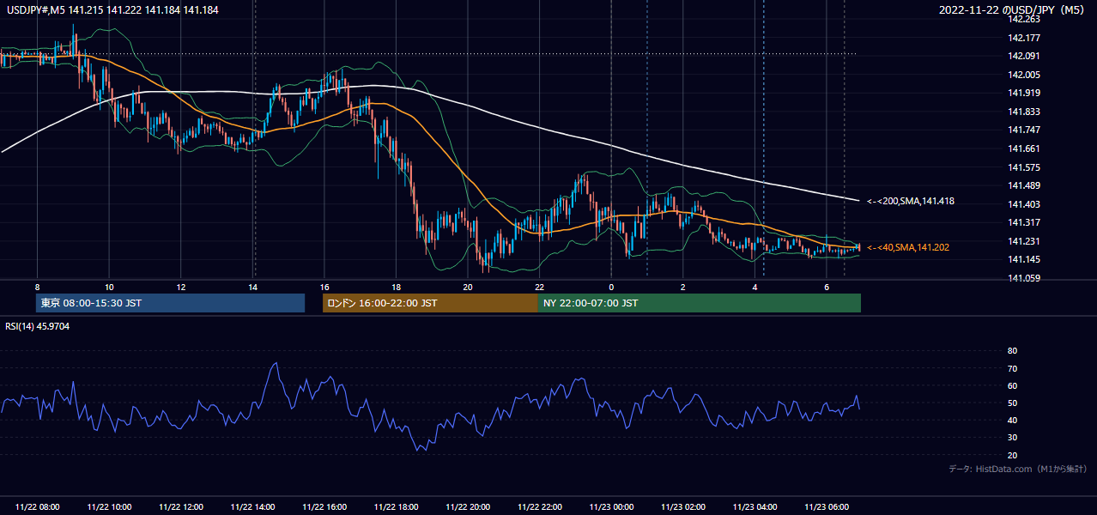Click the 11/23 02:00 time label
The image size is (1097, 515).
[682, 507]
